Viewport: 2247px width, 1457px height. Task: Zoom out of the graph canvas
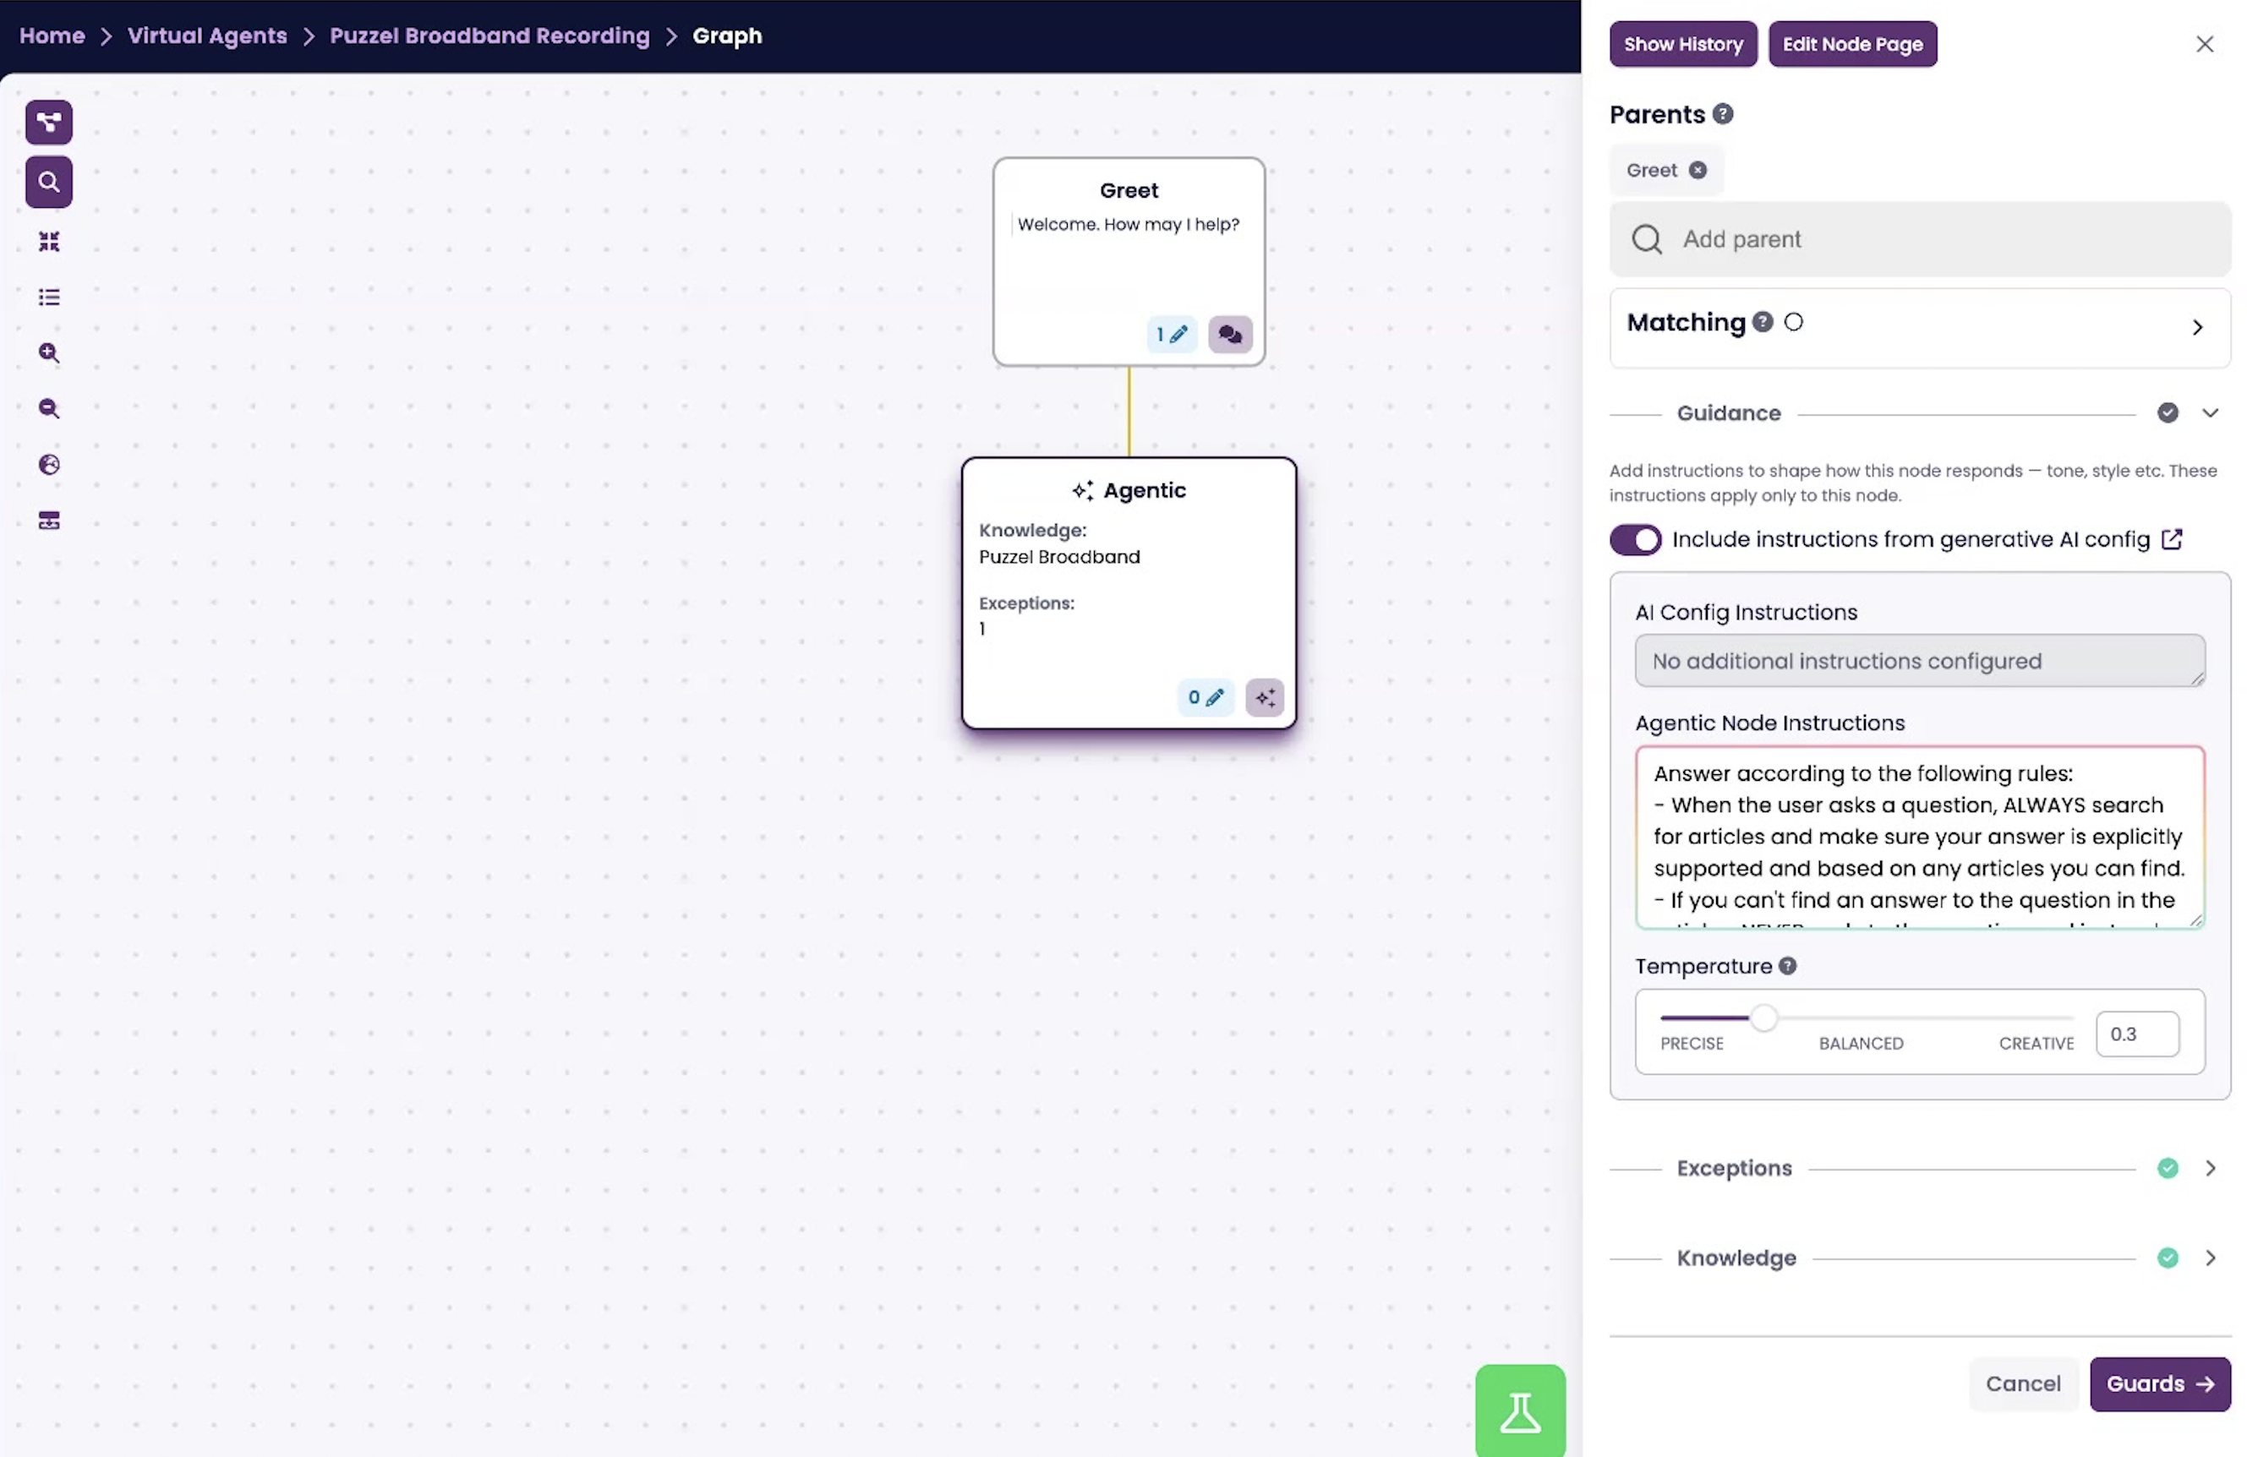pyautogui.click(x=49, y=408)
